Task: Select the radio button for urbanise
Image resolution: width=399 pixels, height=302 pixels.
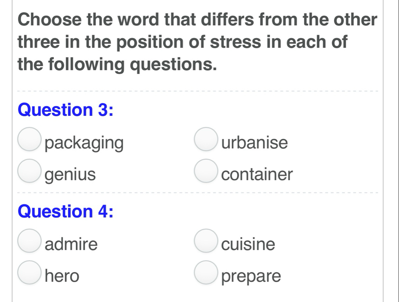Action: pos(206,139)
